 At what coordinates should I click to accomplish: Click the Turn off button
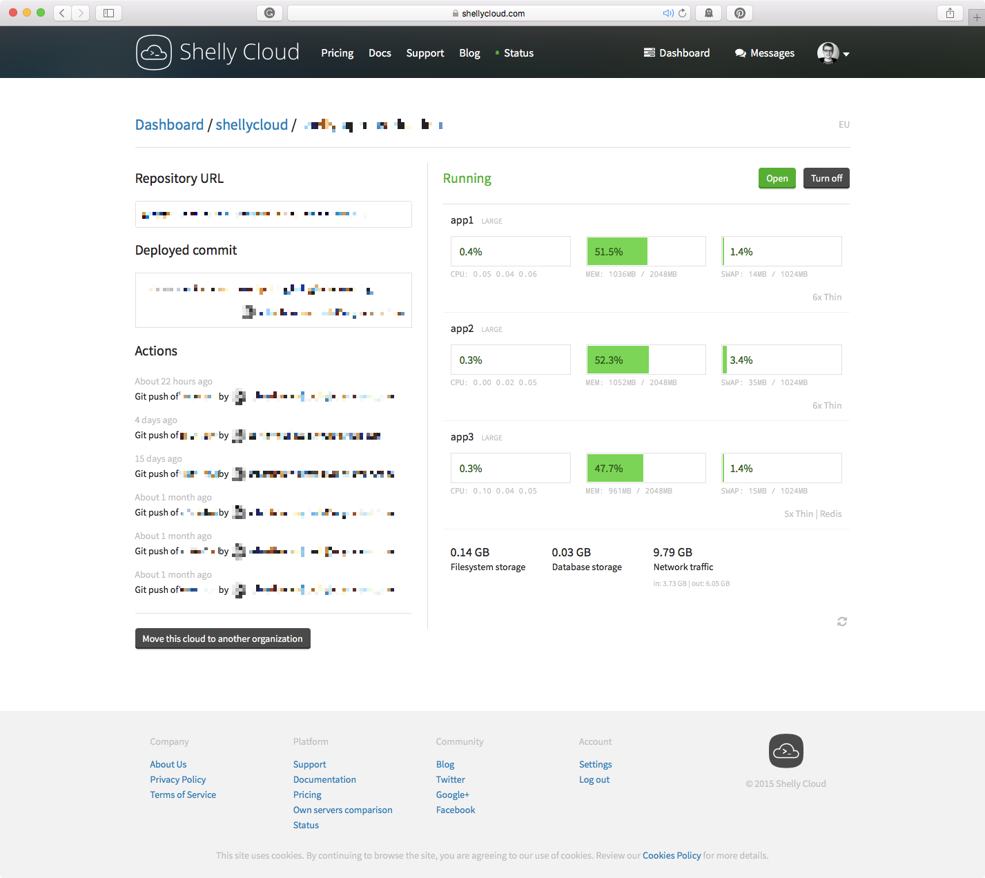point(827,178)
